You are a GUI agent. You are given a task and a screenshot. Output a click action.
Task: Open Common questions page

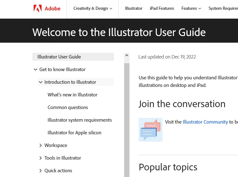click(x=68, y=107)
